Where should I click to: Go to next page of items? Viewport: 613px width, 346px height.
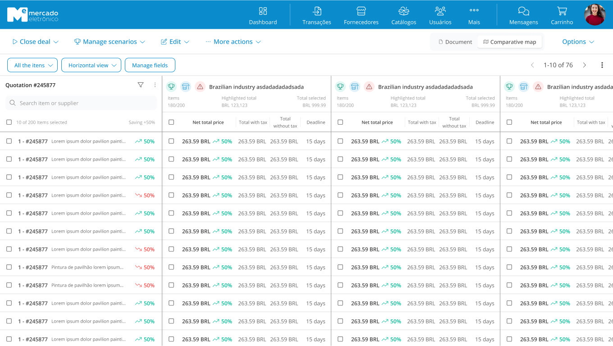(x=585, y=65)
